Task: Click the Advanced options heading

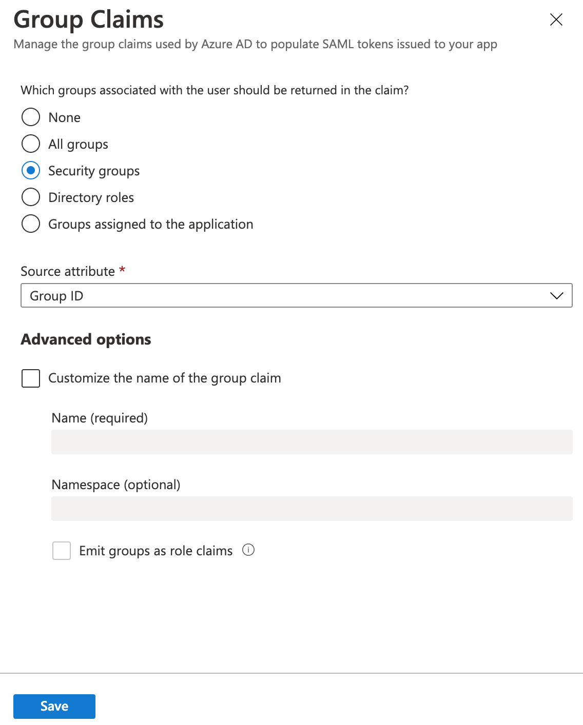Action: [x=86, y=339]
